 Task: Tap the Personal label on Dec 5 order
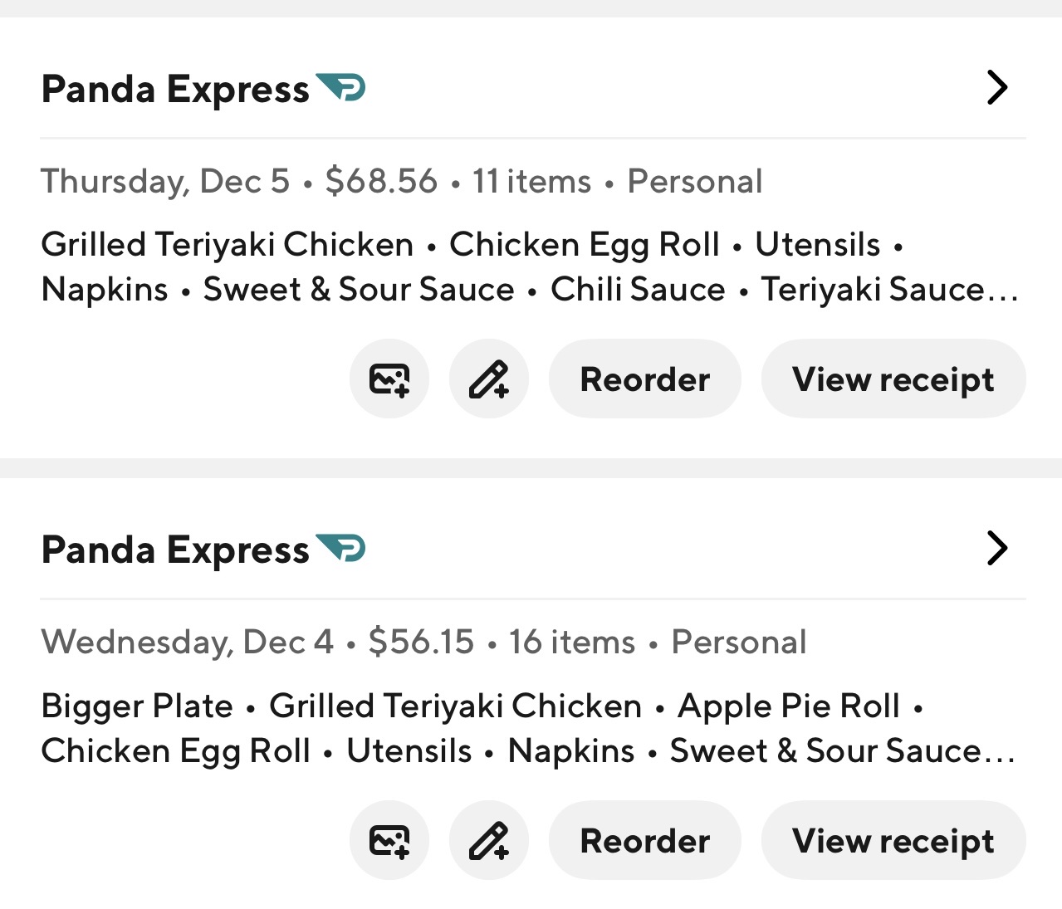[694, 181]
